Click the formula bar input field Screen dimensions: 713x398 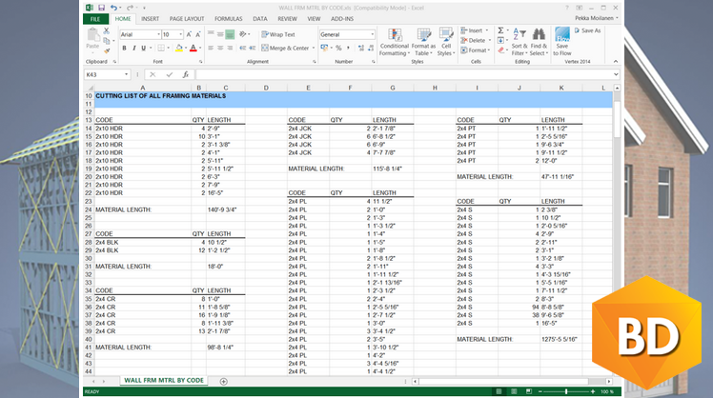click(405, 74)
